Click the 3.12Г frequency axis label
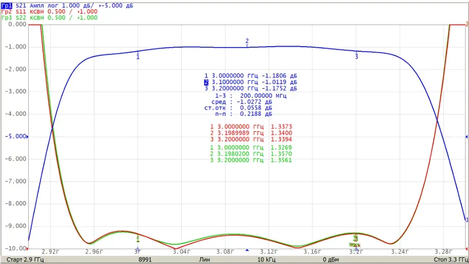 [268, 252]
